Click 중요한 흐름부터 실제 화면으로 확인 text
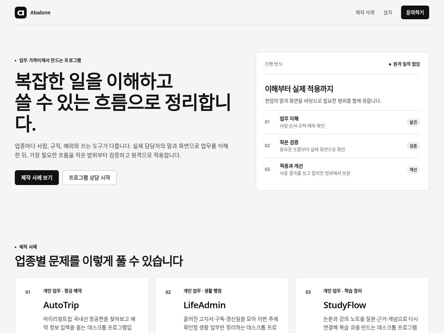This screenshot has width=444, height=333. 312,149
